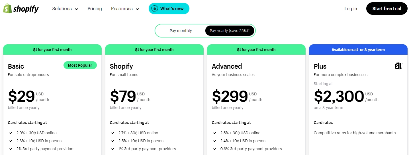
Task: Click the checkmark beside 2.4% in person rate
Action: pos(215,141)
